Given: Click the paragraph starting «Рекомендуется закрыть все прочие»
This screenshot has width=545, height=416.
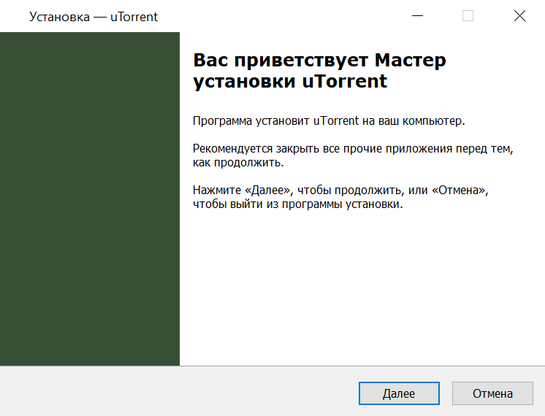Looking at the screenshot, I should pos(353,155).
